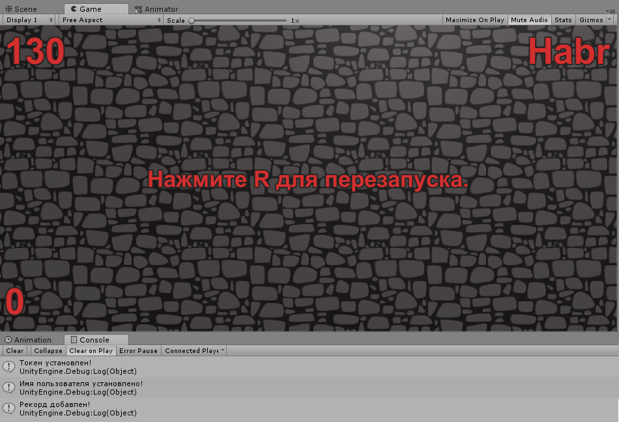Click the Scene tab grid icon
The width and height of the screenshot is (619, 422).
[8, 8]
